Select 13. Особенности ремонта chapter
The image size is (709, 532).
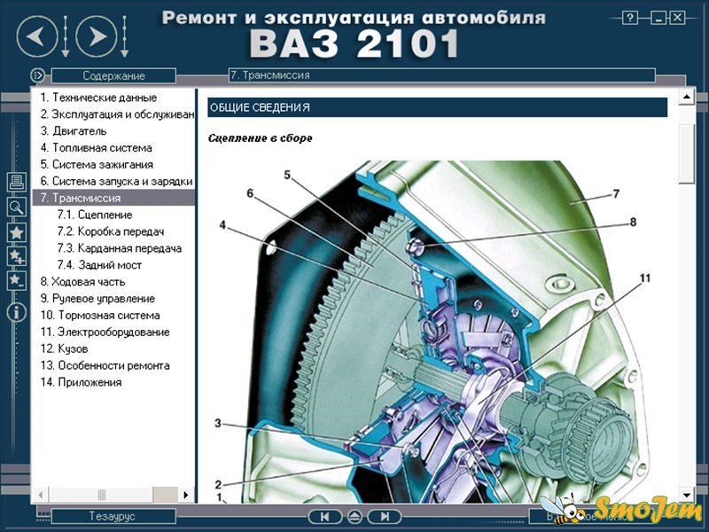pyautogui.click(x=105, y=365)
